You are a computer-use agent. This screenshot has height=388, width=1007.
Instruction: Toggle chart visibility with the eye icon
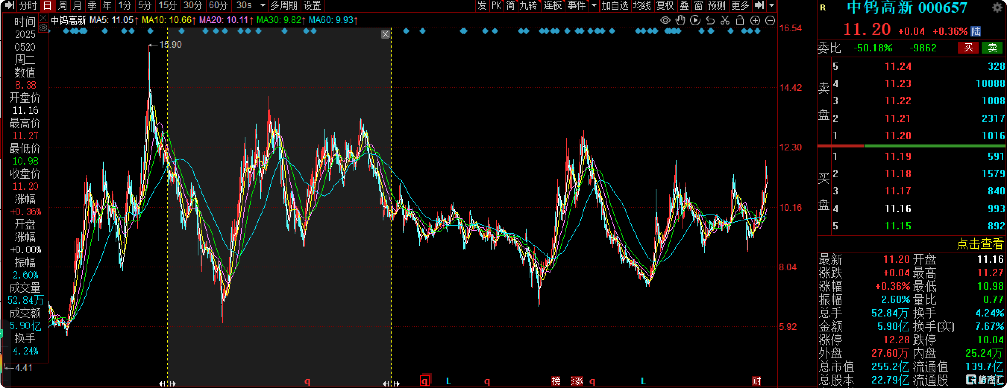665,20
